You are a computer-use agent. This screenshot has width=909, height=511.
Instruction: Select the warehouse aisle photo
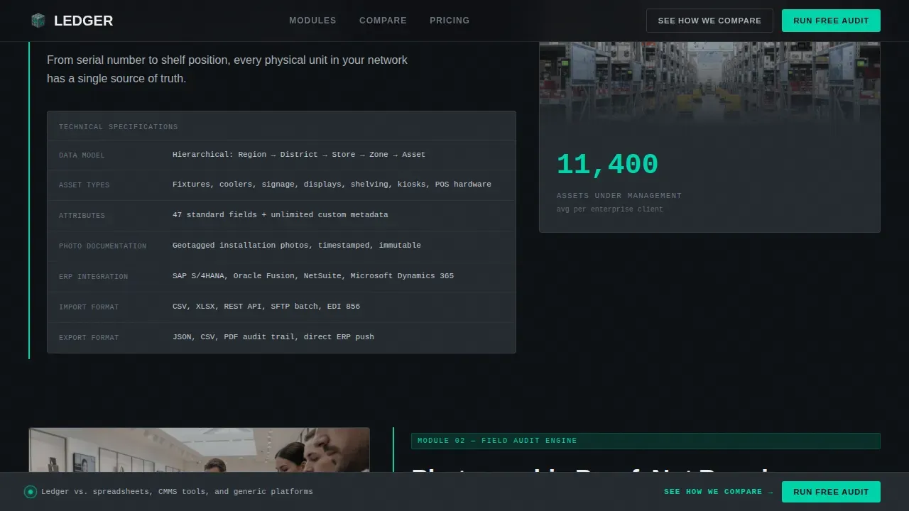709,83
